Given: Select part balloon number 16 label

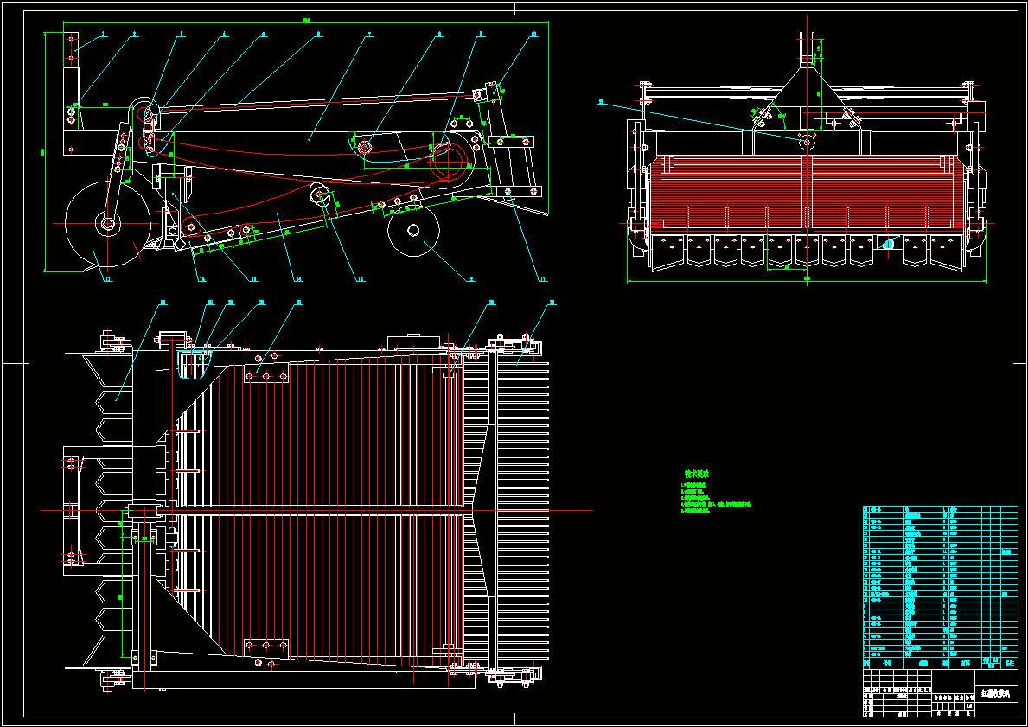Looking at the screenshot, I should point(202,279).
